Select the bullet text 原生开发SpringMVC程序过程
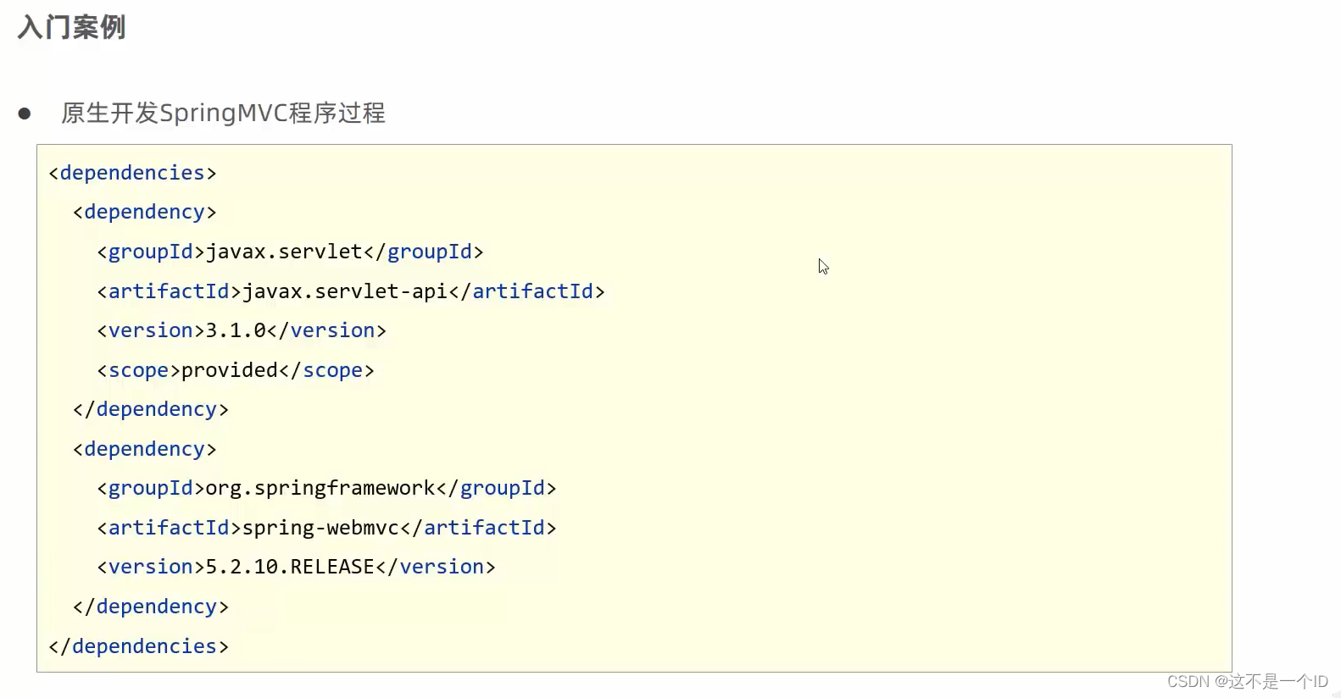 (223, 113)
